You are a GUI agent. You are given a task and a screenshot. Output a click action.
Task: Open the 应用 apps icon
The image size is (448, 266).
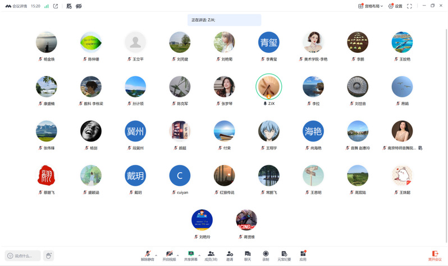[x=303, y=255]
